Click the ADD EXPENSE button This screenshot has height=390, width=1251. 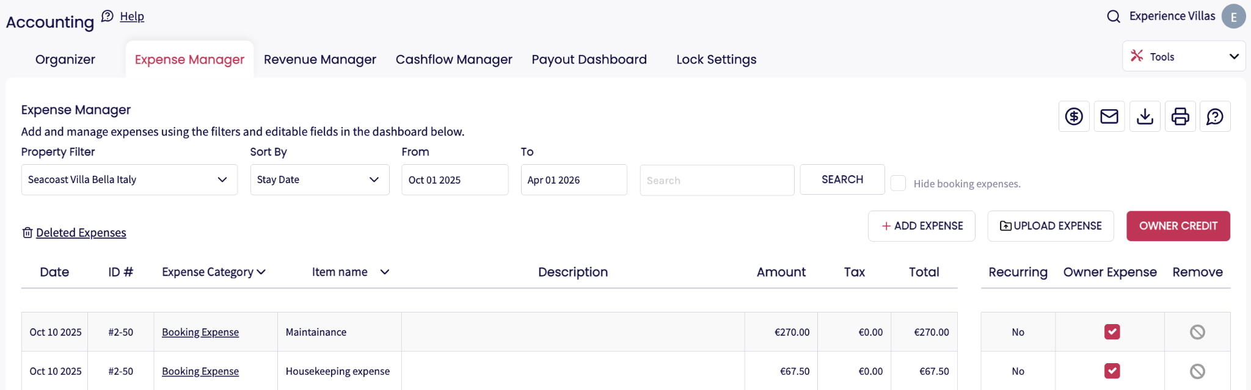click(x=922, y=226)
